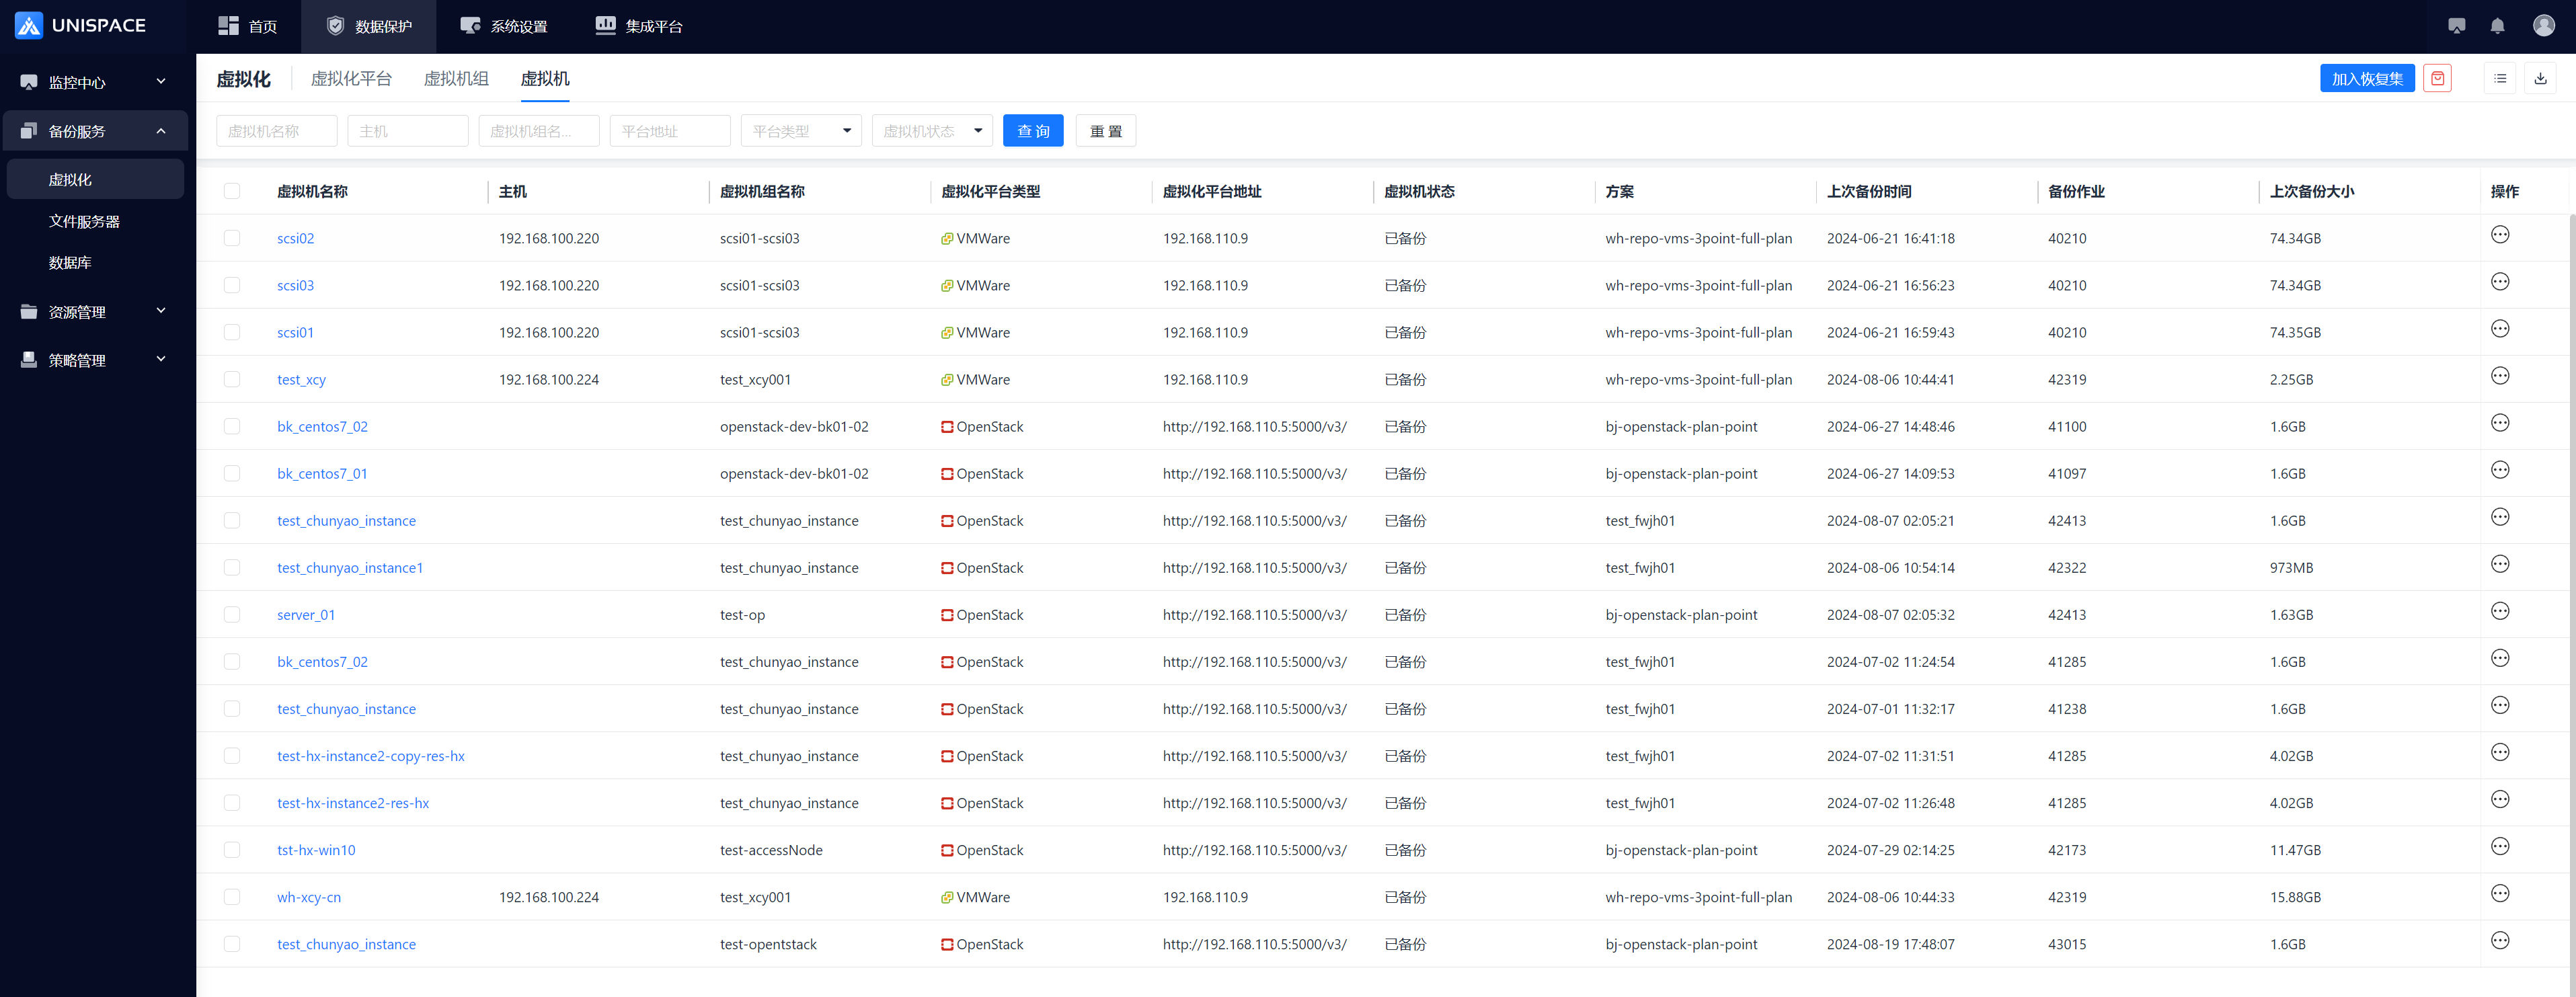Open the 平台类型 dropdown filter
The height and width of the screenshot is (997, 2576).
click(800, 131)
